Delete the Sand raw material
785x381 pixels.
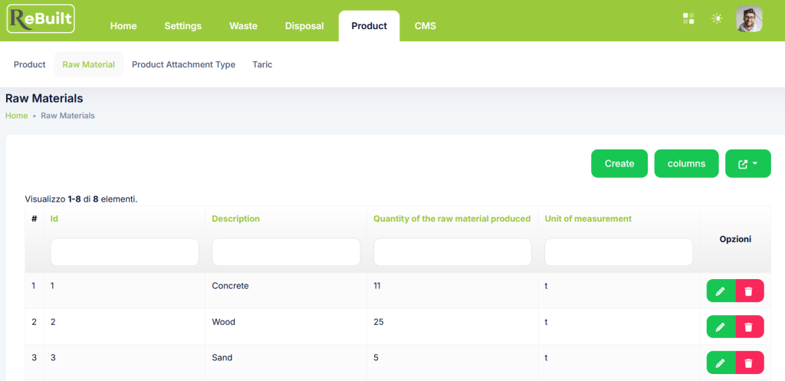[x=750, y=363]
